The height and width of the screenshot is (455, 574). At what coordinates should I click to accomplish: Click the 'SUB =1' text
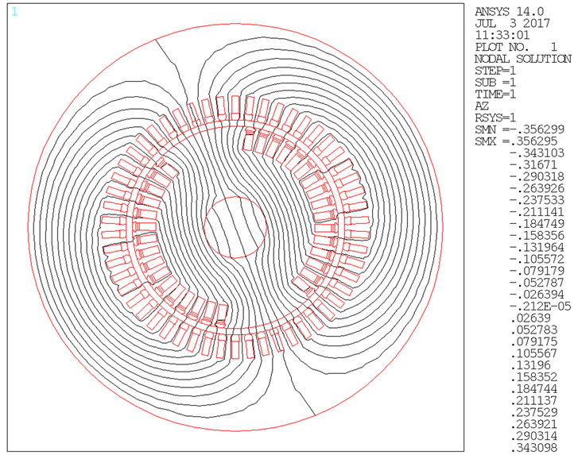(x=495, y=83)
